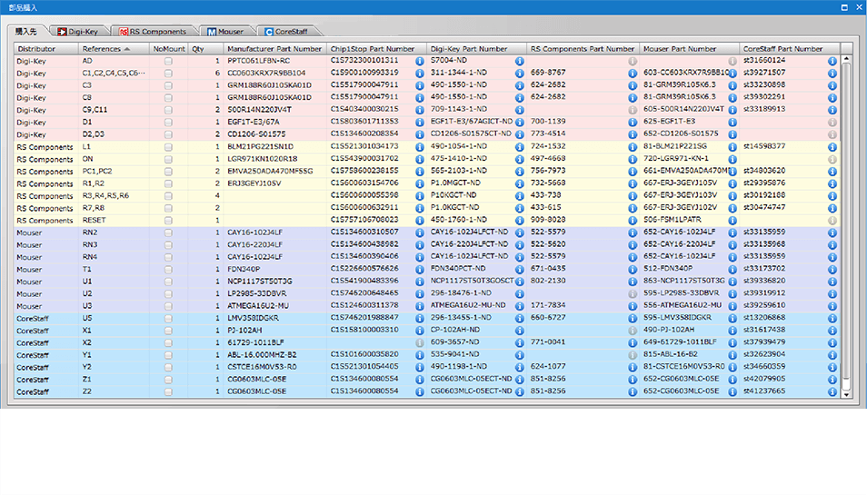
Task: Select the NoMount column header
Action: pos(169,49)
